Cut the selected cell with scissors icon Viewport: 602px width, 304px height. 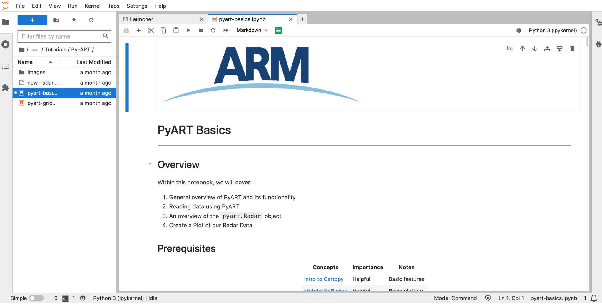151,30
